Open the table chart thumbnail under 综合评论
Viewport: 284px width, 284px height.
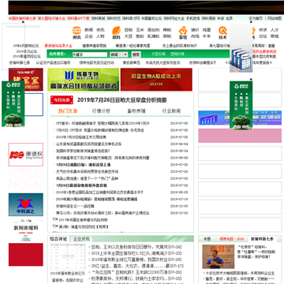[68, 257]
